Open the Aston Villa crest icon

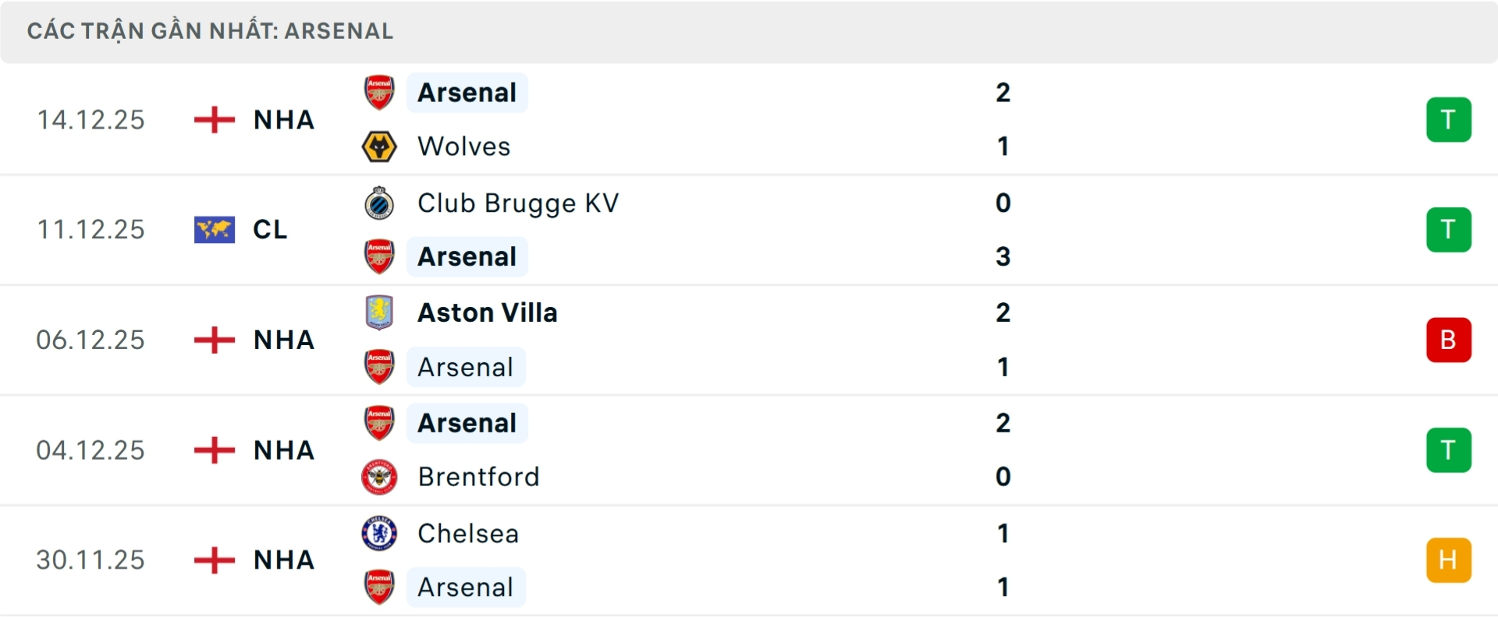tap(380, 312)
